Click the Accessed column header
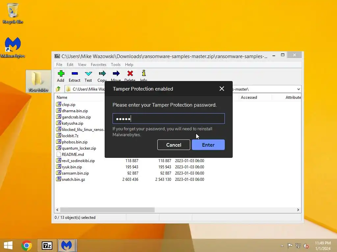Viewport: 337px width, 252px height. (249, 97)
